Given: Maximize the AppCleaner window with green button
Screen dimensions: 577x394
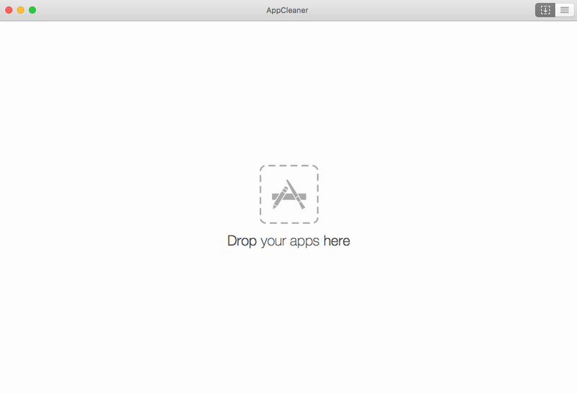Looking at the screenshot, I should (32, 10).
